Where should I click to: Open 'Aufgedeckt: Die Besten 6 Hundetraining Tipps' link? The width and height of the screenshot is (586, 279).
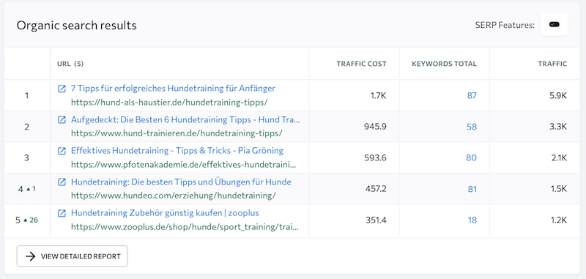coord(185,120)
